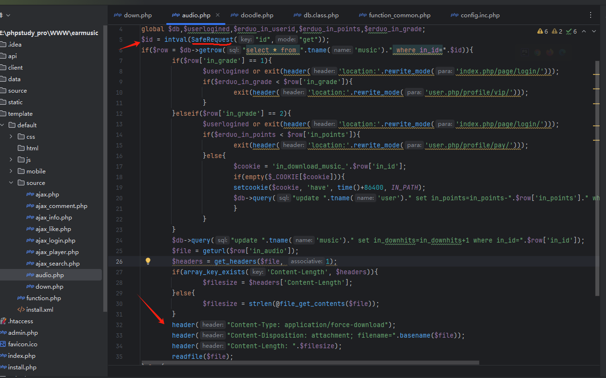Switch to the db.class.php tab

click(x=316, y=15)
